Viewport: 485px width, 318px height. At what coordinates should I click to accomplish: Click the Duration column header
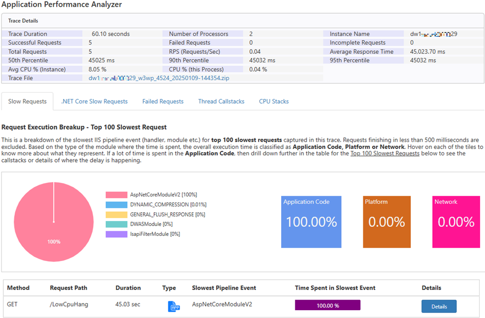pos(128,288)
